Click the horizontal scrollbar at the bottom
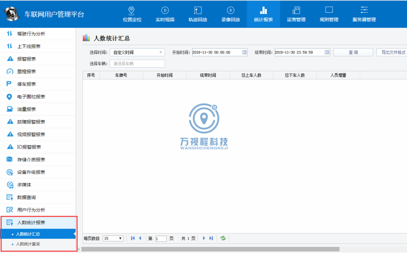The width and height of the screenshot is (407, 253). click(210, 249)
